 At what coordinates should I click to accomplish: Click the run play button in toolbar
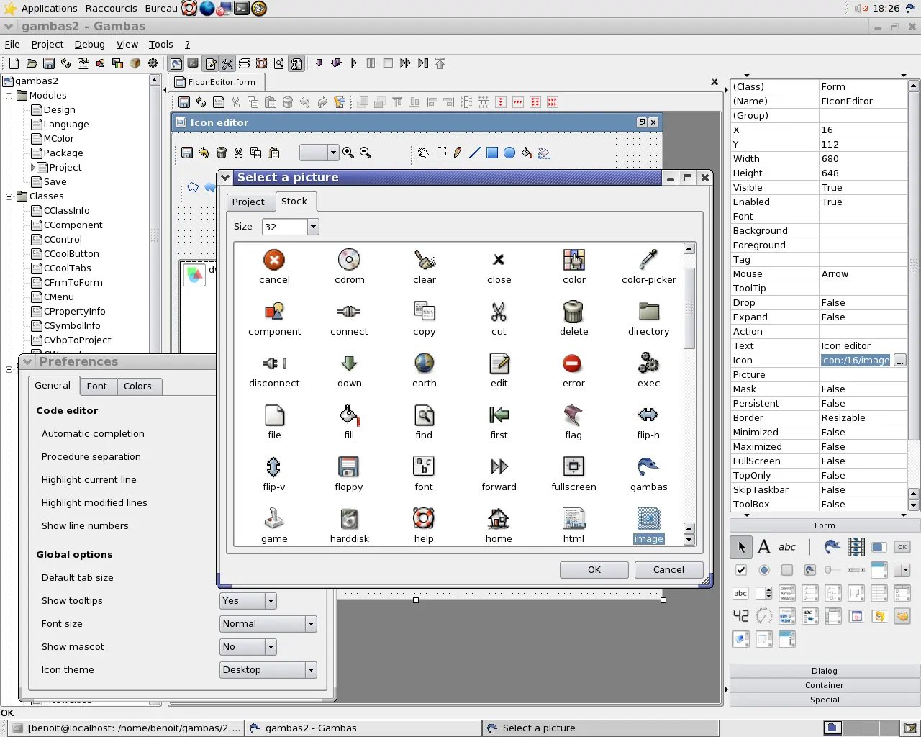pos(353,63)
